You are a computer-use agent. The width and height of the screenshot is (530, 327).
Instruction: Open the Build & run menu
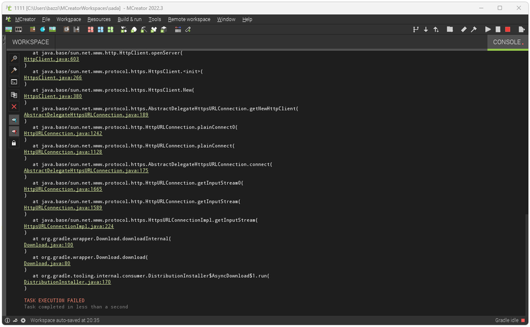pyautogui.click(x=129, y=19)
